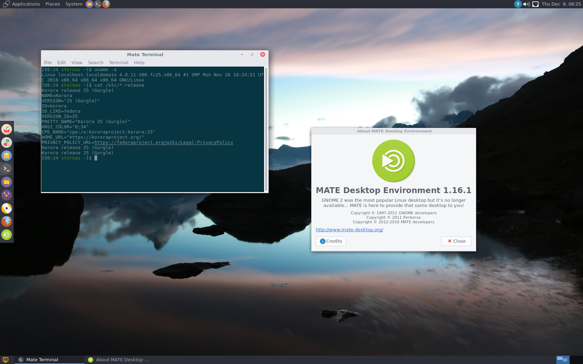Click the display icon in system tray
The height and width of the screenshot is (364, 583).
pos(535,4)
